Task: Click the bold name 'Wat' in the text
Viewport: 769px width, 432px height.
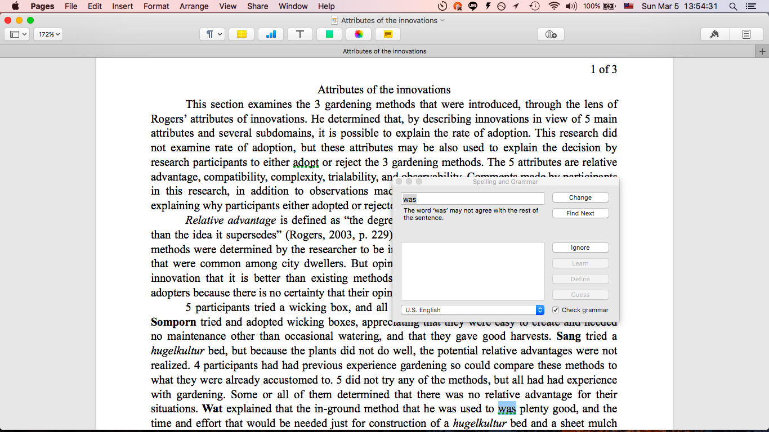Action: pos(213,409)
